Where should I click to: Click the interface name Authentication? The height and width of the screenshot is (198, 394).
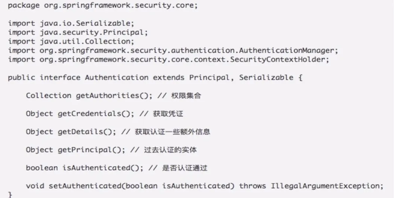(117, 77)
